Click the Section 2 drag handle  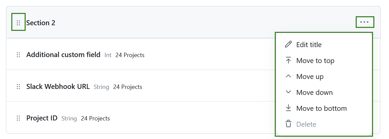tap(18, 23)
